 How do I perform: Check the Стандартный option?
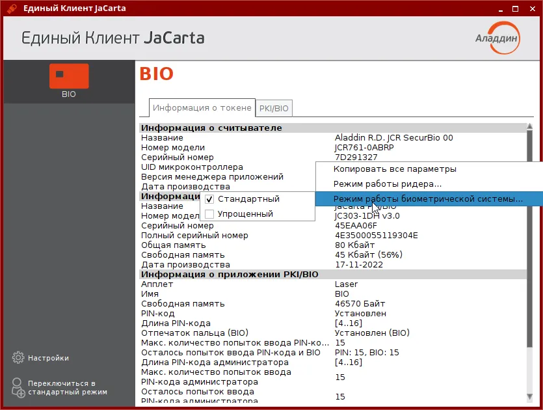coord(209,199)
